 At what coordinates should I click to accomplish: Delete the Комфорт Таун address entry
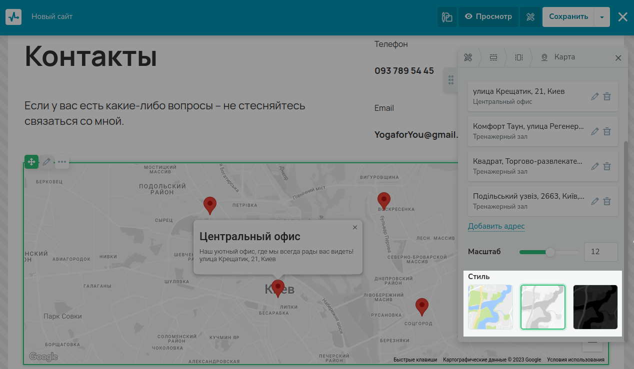click(x=607, y=131)
